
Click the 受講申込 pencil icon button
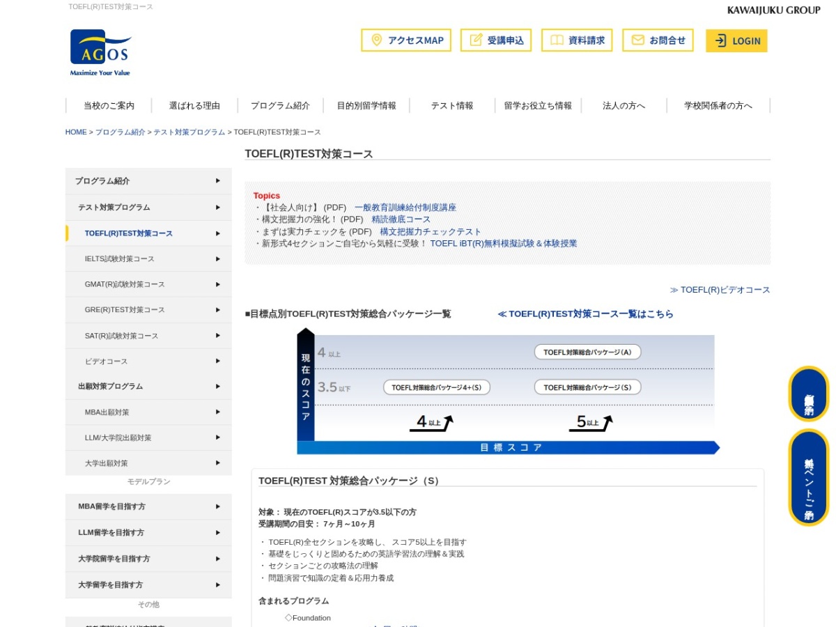(497, 40)
